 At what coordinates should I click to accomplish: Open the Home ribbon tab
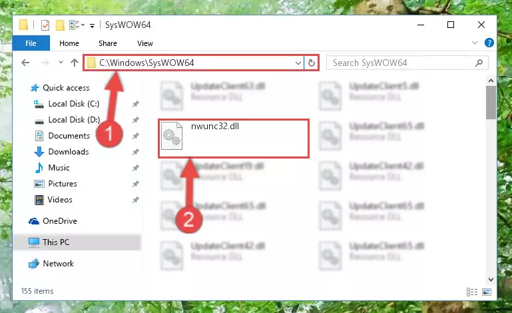pyautogui.click(x=69, y=43)
